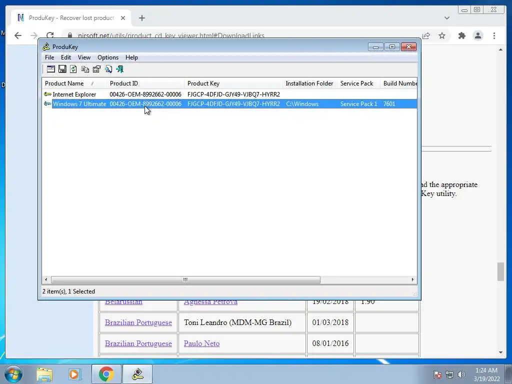Open the taskbar clock showing 1:24 AM

pyautogui.click(x=486, y=374)
